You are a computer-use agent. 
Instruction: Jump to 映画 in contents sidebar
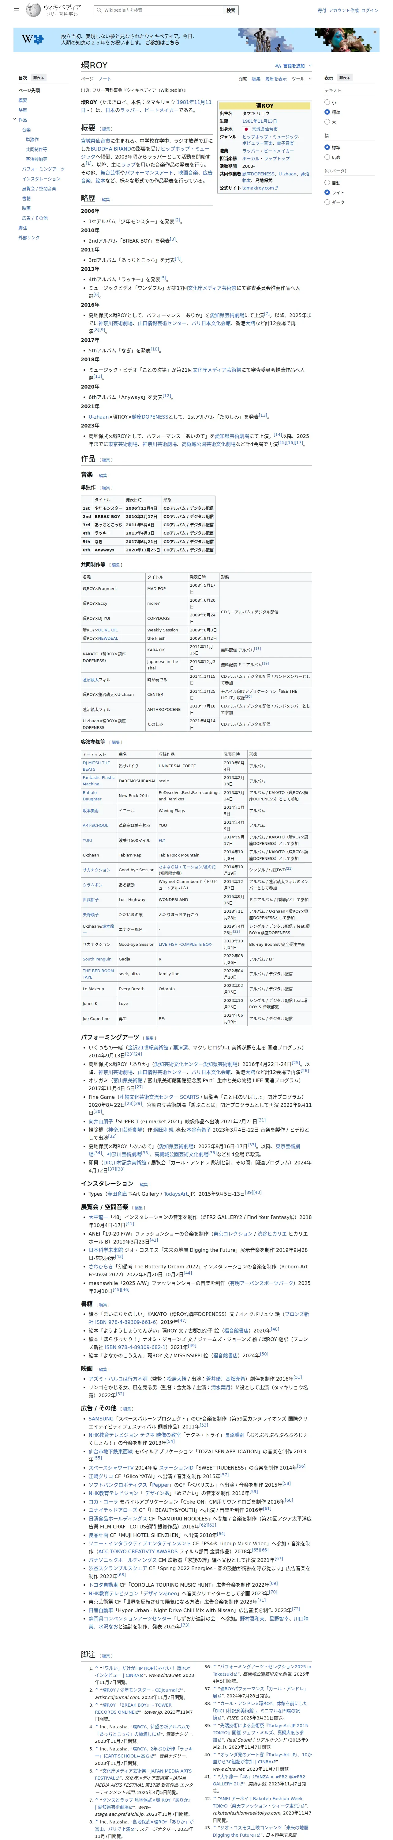pos(26,208)
